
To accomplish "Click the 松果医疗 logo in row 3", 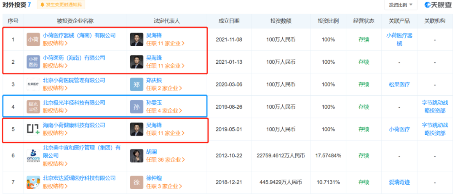I will tap(33, 84).
